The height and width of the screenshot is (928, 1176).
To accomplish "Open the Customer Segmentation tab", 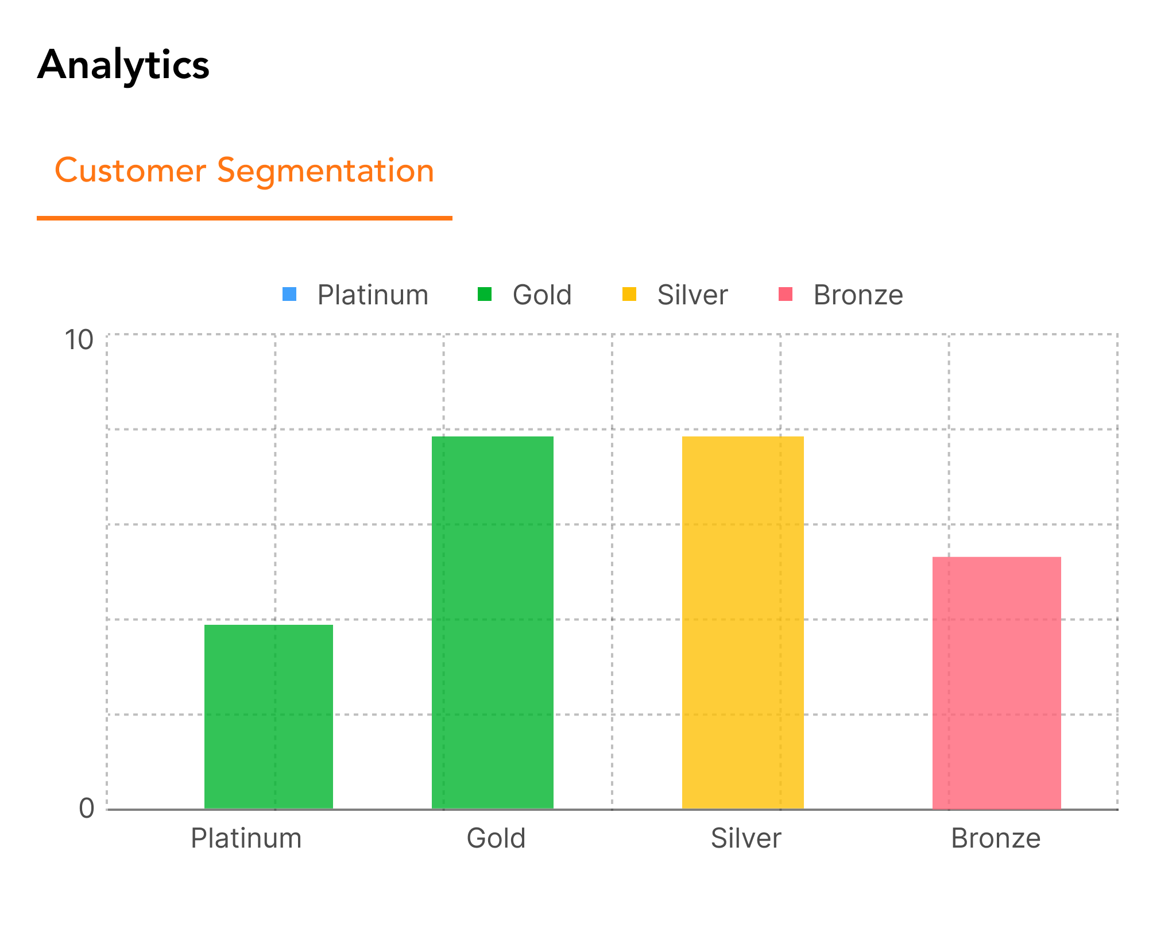I will click(x=244, y=171).
